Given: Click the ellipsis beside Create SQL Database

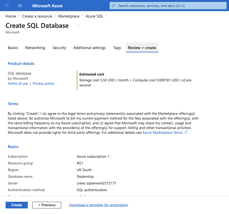Looking at the screenshot, I should tap(78, 26).
